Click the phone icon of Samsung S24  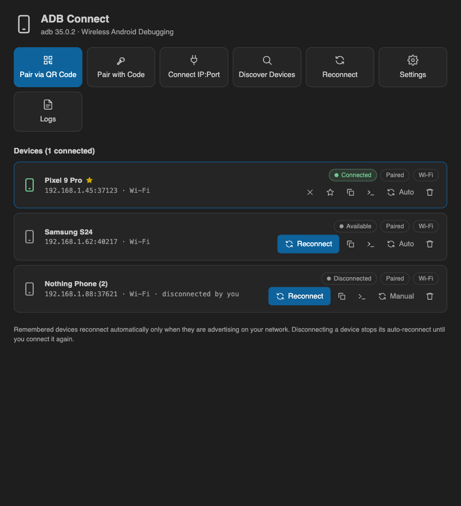point(30,237)
